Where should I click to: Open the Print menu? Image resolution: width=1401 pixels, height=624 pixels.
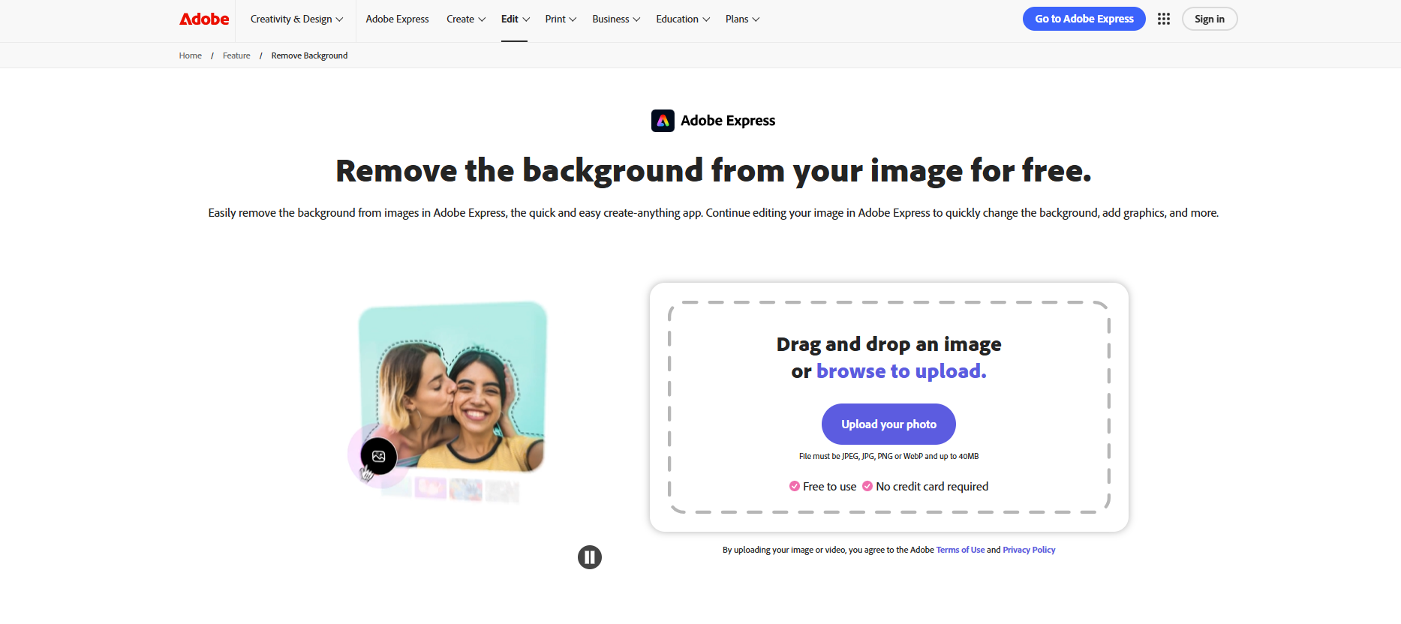[x=560, y=19]
